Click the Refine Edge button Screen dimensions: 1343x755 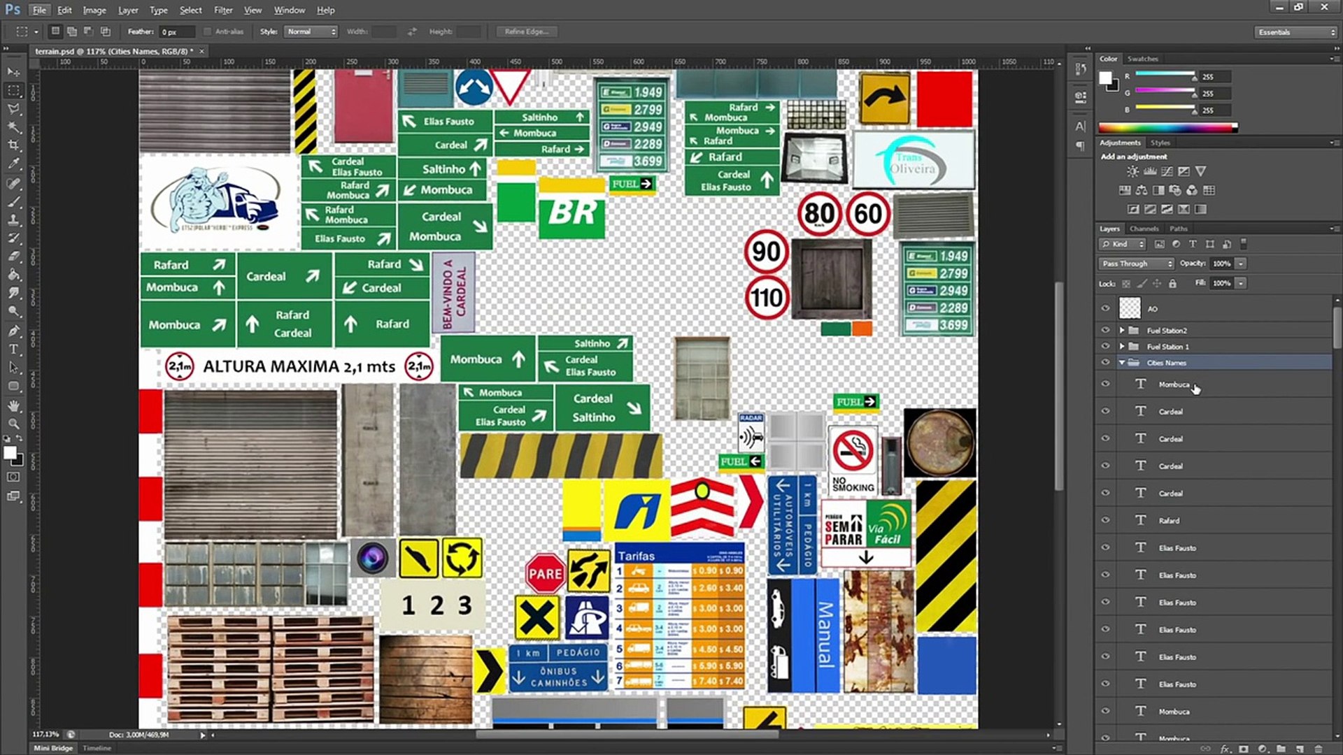526,31
